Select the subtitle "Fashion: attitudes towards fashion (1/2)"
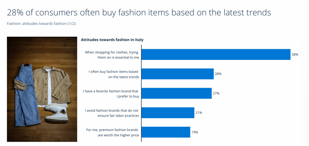The height and width of the screenshot is (146, 309). (x=41, y=23)
